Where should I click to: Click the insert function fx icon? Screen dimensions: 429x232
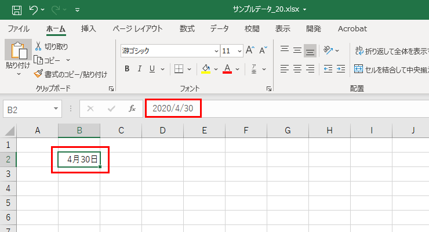[132, 108]
